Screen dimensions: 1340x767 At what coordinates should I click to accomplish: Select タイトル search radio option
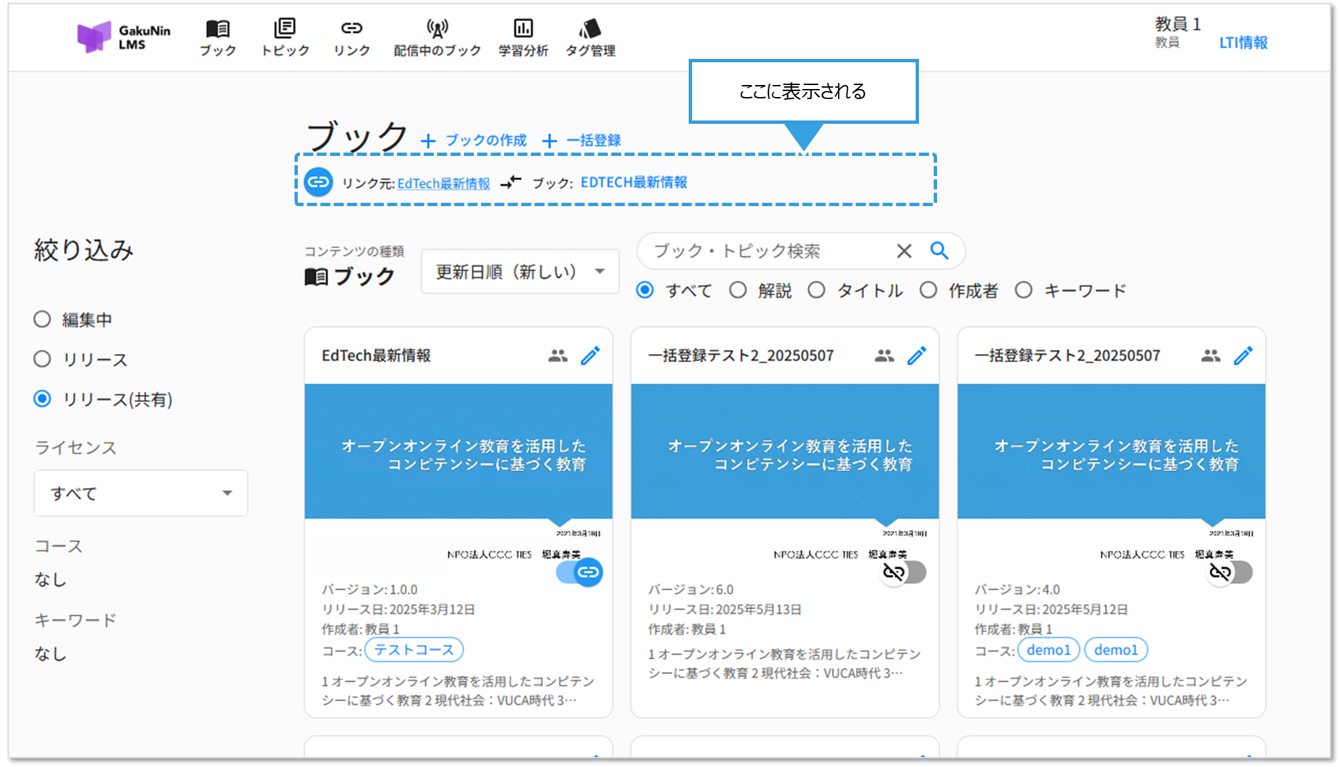pyautogui.click(x=816, y=290)
